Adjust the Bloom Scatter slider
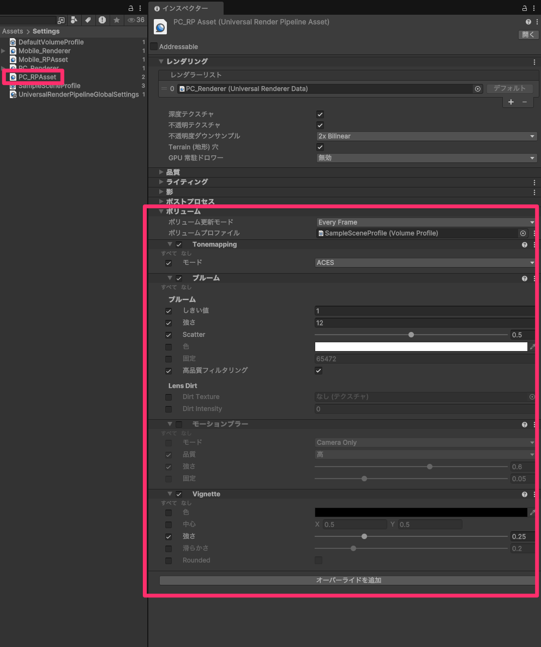This screenshot has width=541, height=647. click(x=411, y=335)
